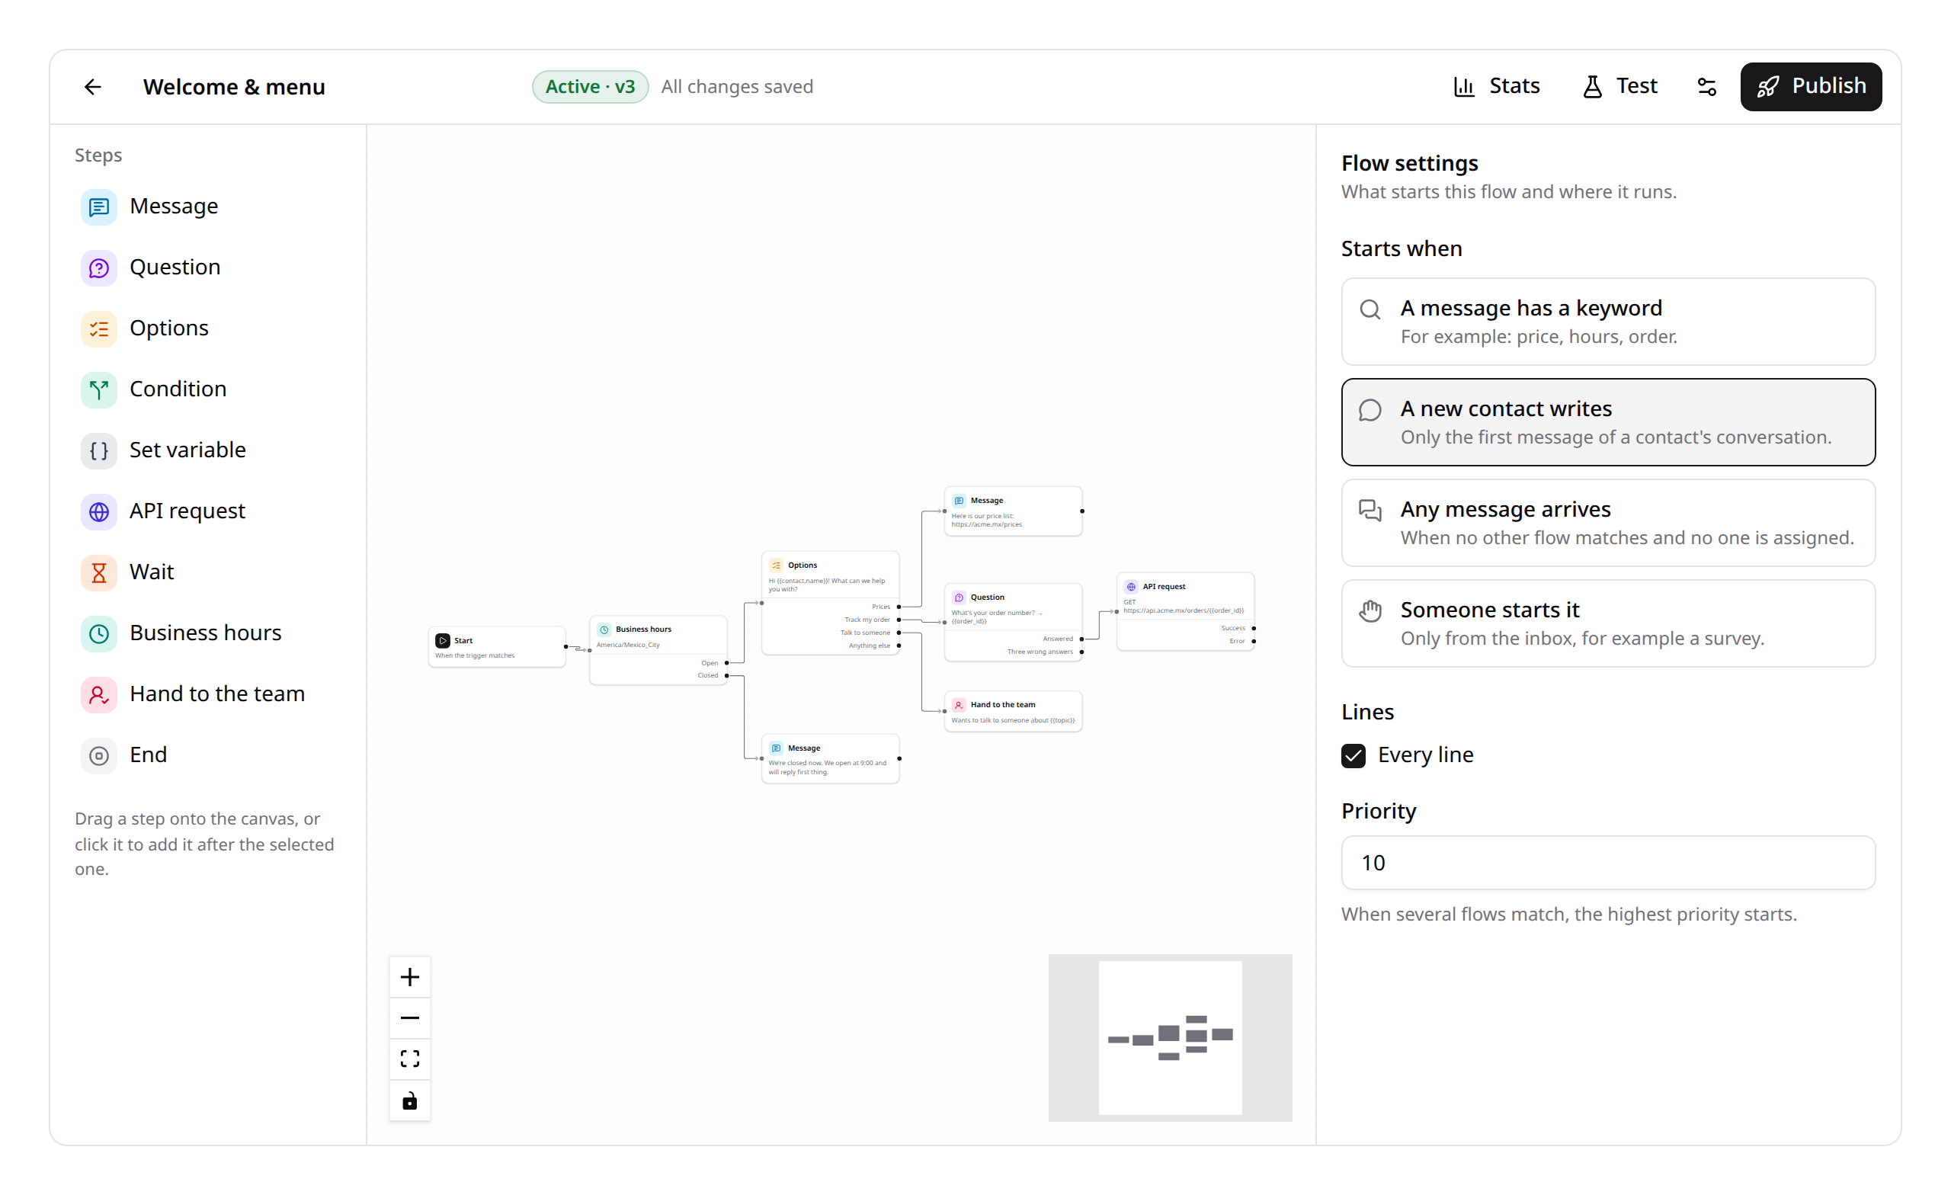Add a Condition step from sidebar

pyautogui.click(x=207, y=389)
